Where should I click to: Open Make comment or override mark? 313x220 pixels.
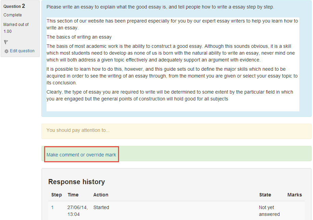tap(81, 155)
